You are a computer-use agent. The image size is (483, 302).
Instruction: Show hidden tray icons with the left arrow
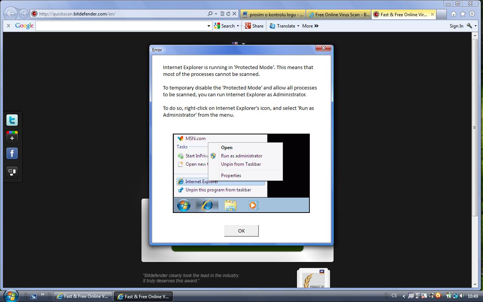click(404, 296)
